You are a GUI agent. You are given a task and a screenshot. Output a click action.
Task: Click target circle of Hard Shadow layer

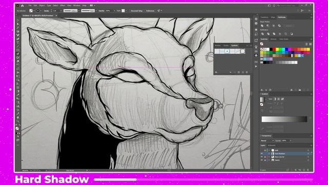coord(309,154)
